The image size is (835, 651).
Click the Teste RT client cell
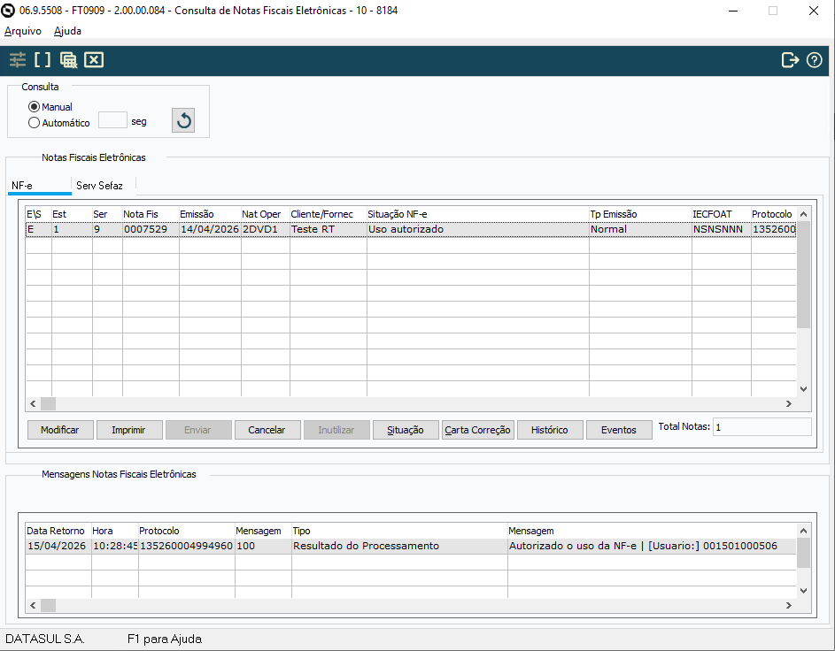click(x=328, y=229)
